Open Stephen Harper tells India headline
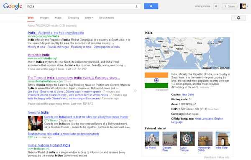The height and width of the screenshot is (160, 251). pyautogui.click(x=64, y=134)
